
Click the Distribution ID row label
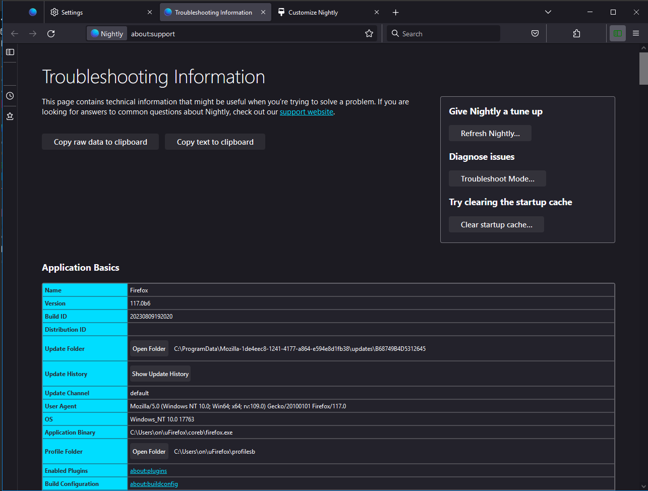(x=66, y=329)
